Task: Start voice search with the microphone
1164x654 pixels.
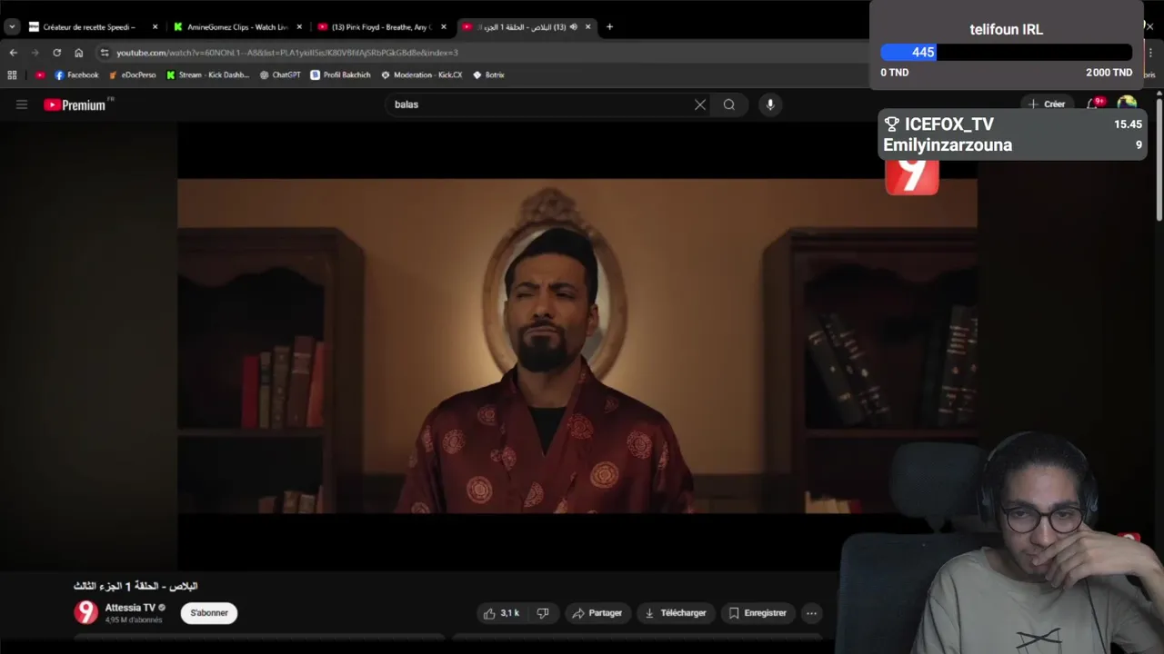Action: tap(770, 104)
